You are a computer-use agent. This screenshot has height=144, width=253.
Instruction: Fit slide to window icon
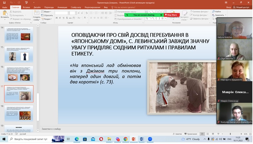click(x=250, y=134)
